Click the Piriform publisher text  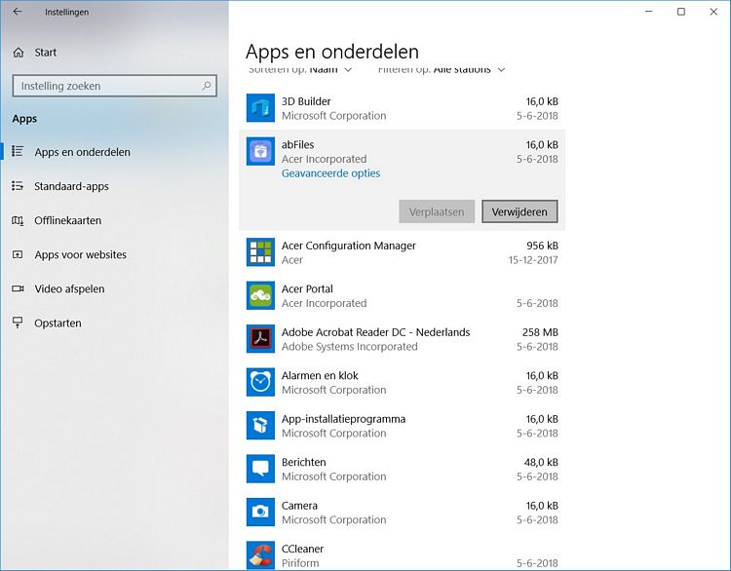click(x=300, y=563)
